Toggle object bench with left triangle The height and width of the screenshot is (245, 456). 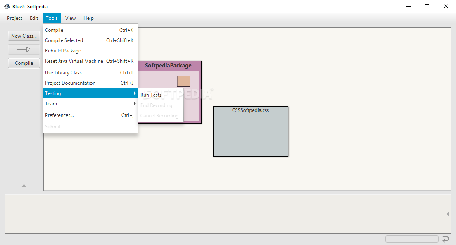coord(448,214)
